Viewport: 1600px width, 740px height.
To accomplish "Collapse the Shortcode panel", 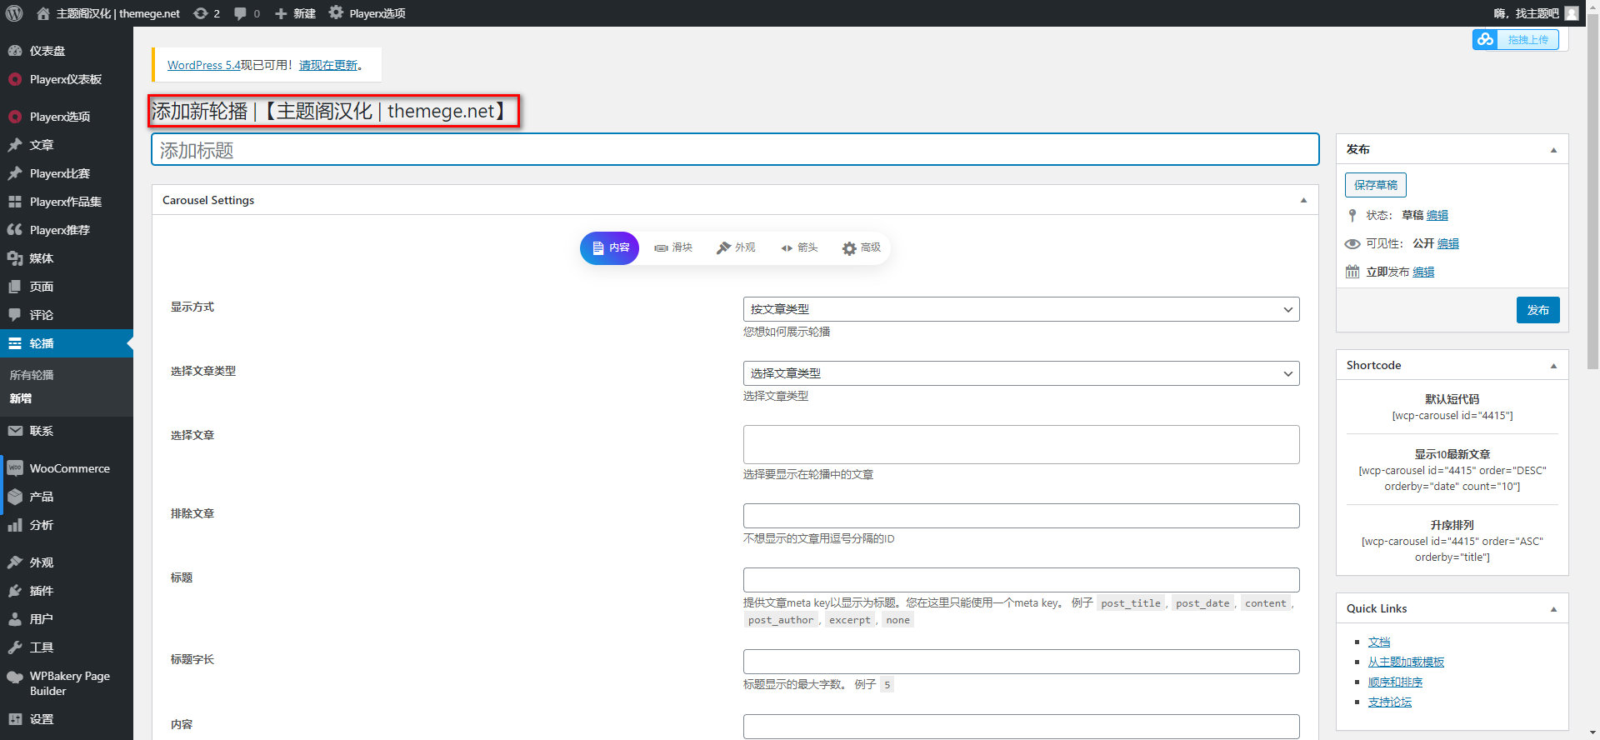I will [x=1553, y=366].
